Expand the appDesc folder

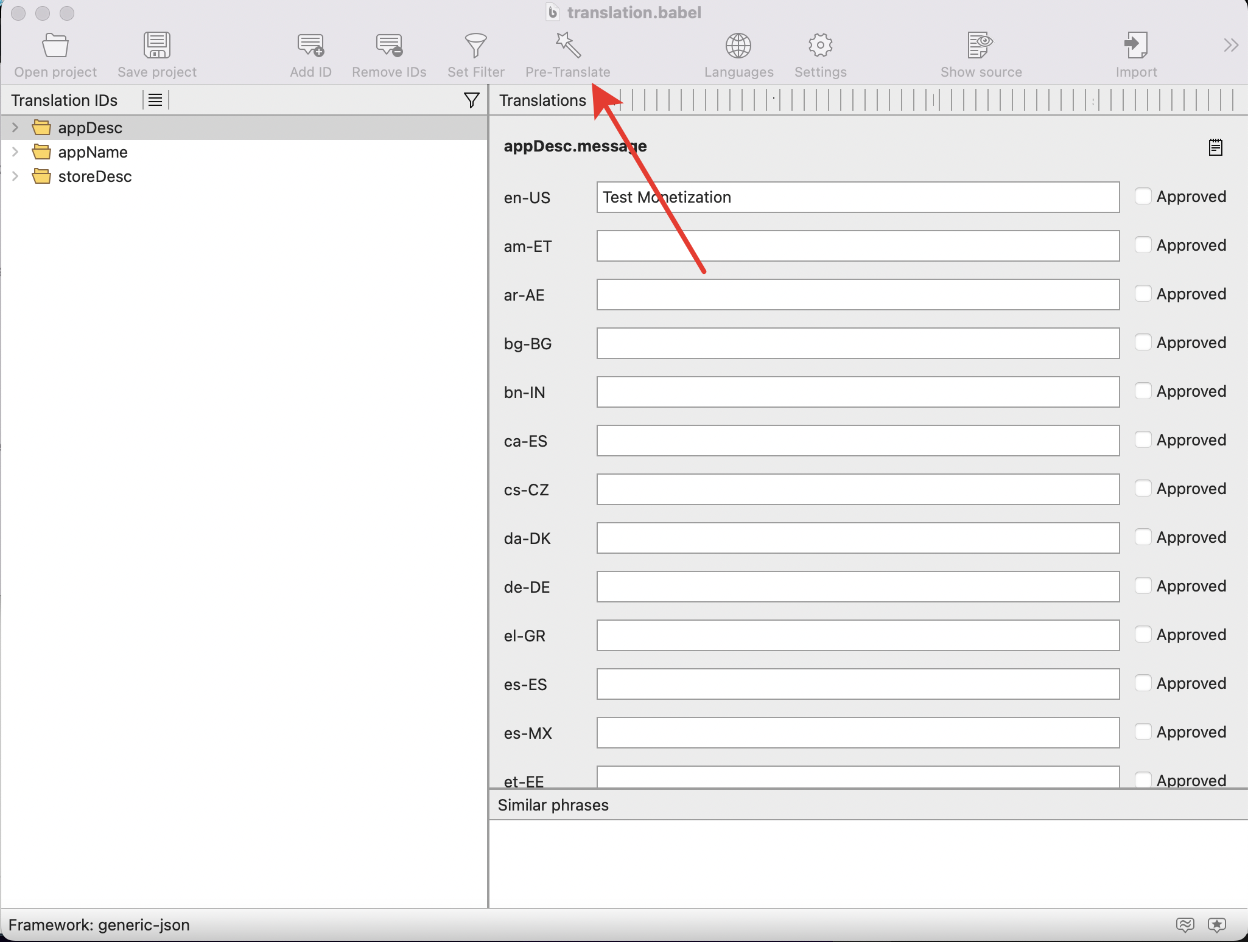[x=15, y=127]
